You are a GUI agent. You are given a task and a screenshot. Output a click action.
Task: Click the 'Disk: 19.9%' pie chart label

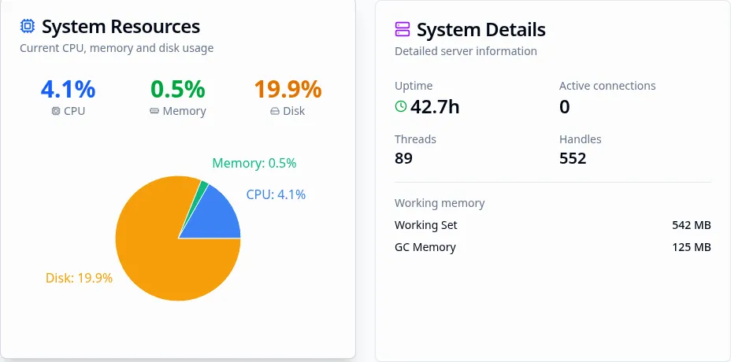79,278
